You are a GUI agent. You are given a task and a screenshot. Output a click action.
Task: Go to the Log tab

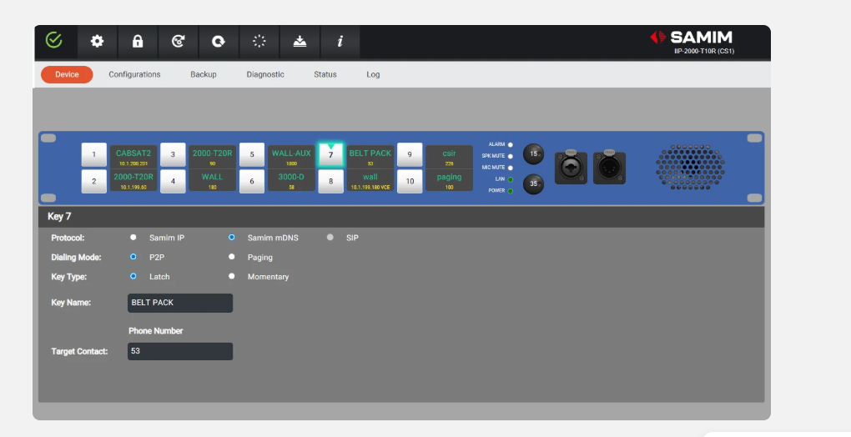click(373, 74)
